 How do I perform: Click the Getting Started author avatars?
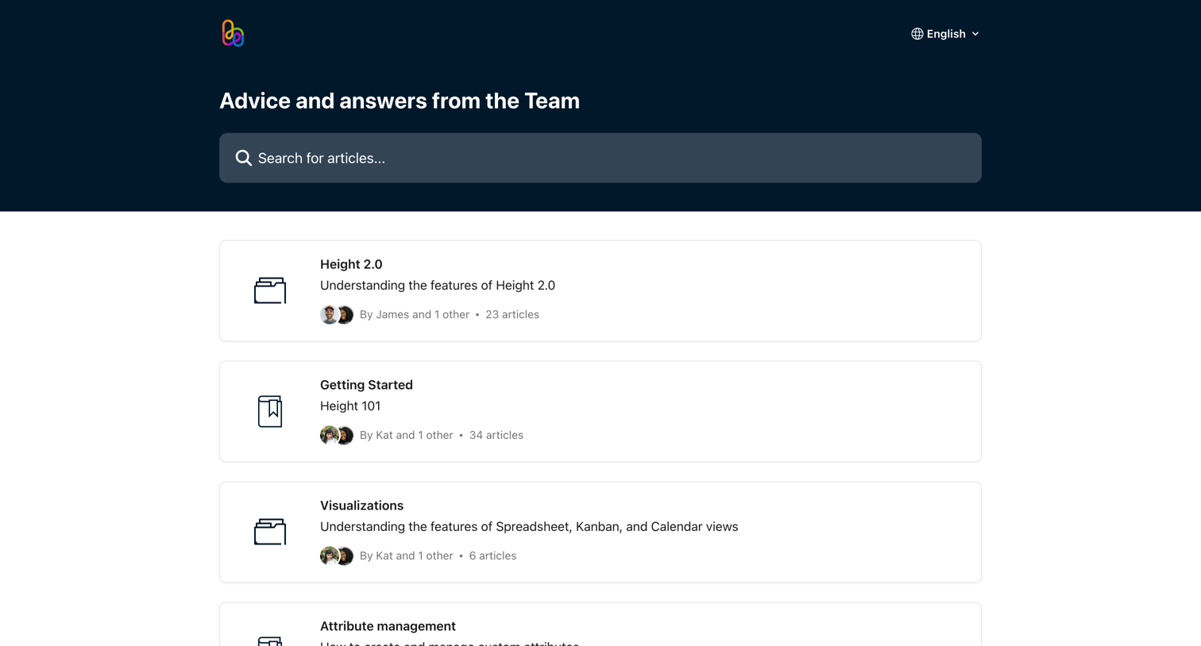[x=337, y=435]
